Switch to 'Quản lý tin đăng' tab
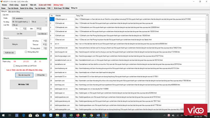 click(x=27, y=8)
